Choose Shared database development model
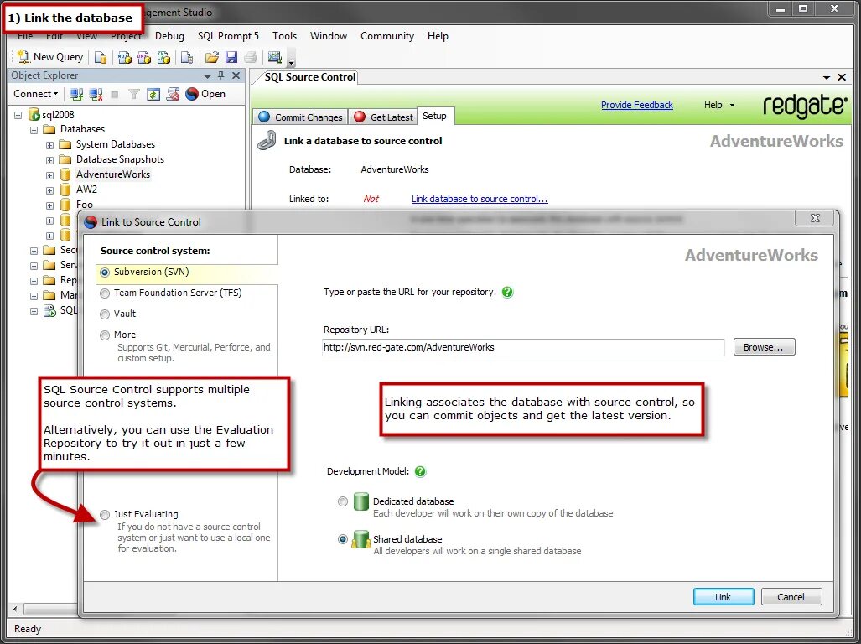 (343, 539)
